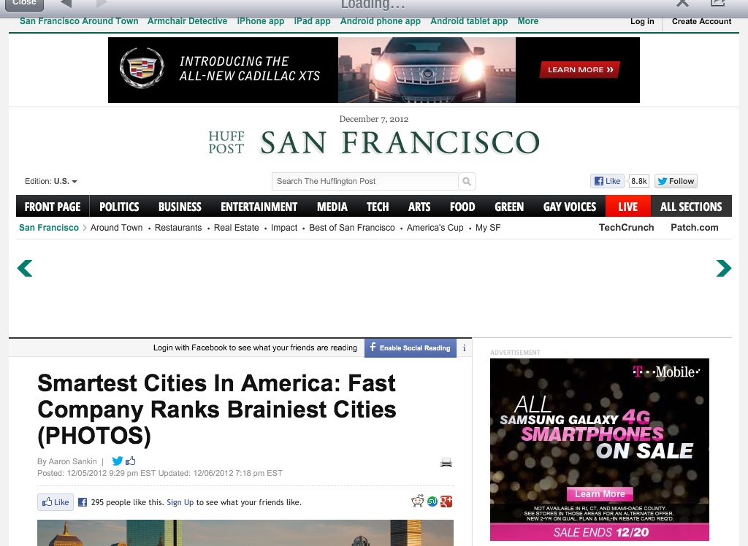Open the Arts section
Viewport: 748px width, 546px height.
coord(419,207)
